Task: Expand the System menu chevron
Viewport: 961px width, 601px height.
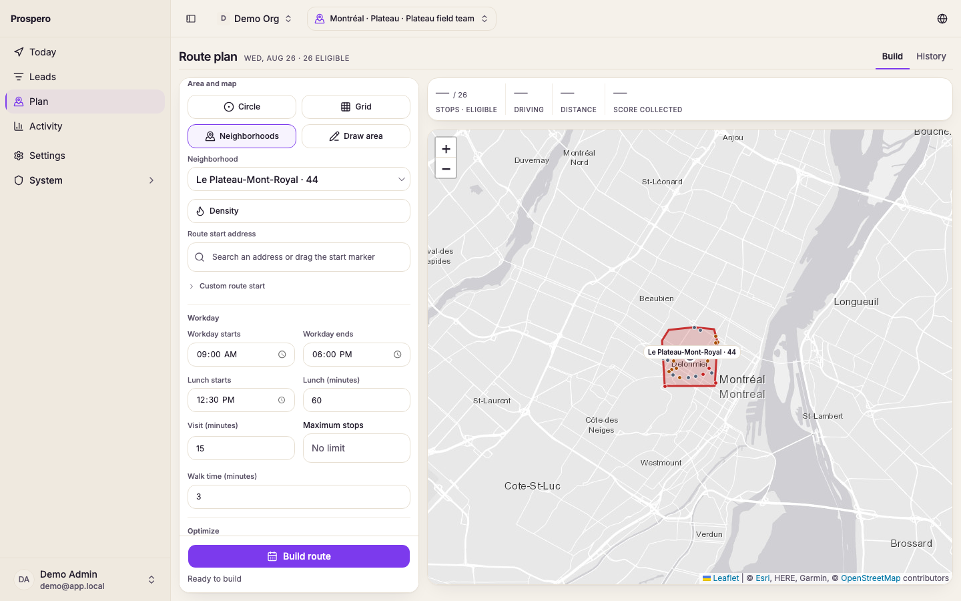Action: (x=151, y=180)
